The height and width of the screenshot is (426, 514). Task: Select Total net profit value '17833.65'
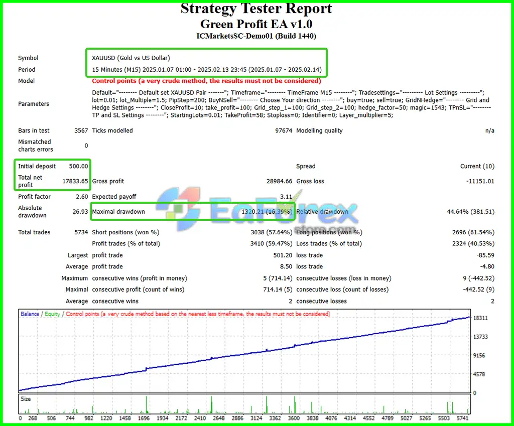(75, 181)
